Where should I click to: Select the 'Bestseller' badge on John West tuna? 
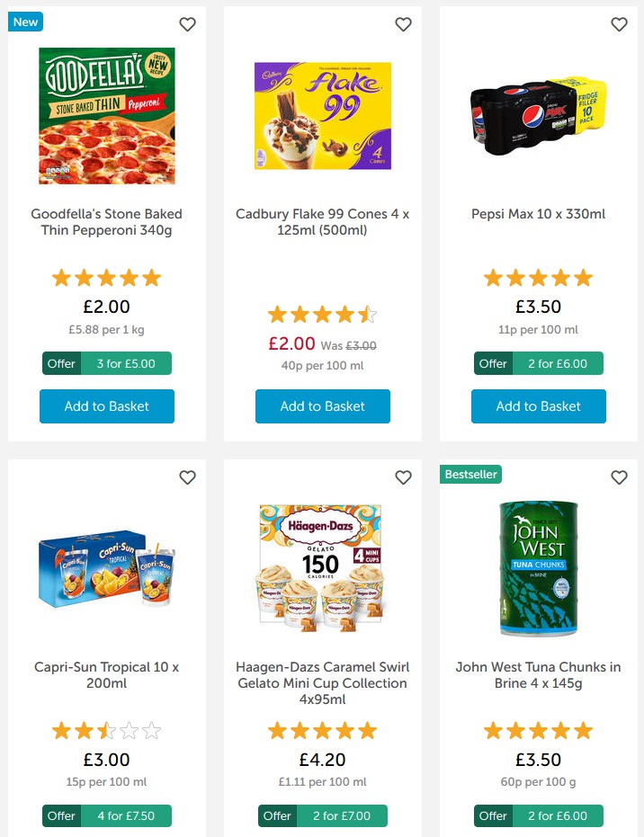(x=470, y=473)
